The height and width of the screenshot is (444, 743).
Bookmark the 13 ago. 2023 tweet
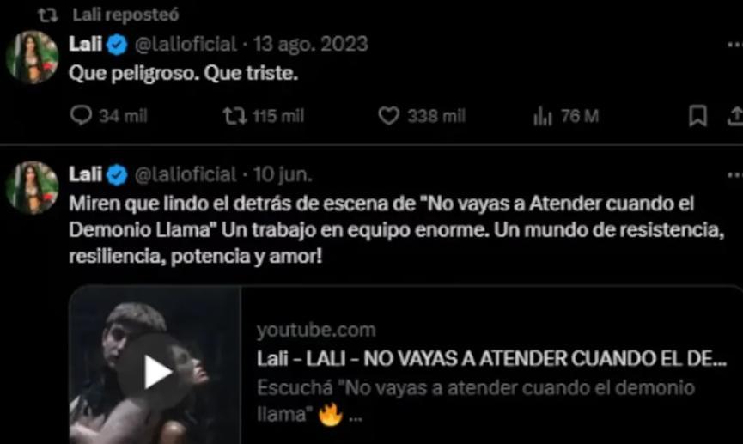tap(697, 116)
